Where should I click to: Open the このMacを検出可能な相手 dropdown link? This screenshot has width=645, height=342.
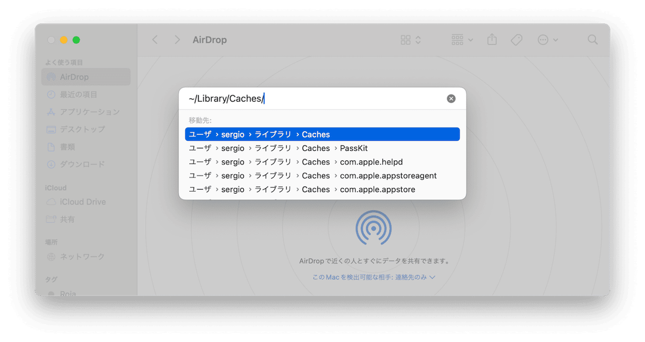click(x=374, y=277)
